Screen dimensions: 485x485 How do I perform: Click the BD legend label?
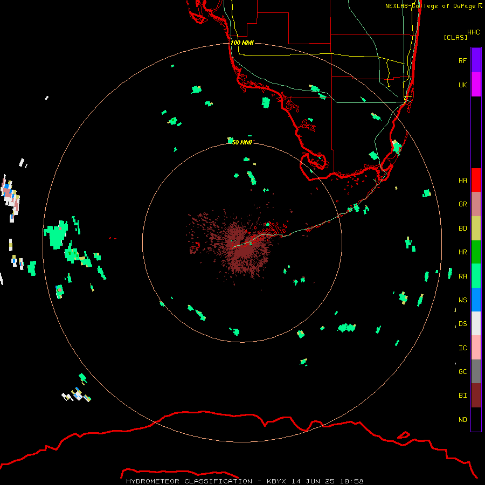[x=462, y=228]
